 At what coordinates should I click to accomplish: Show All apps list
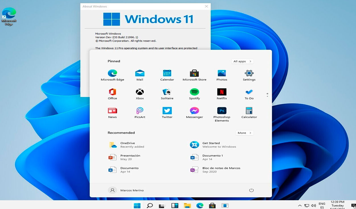242,61
